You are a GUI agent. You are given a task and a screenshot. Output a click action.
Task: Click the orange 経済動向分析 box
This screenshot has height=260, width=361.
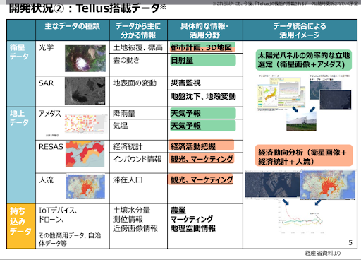pos(304,155)
